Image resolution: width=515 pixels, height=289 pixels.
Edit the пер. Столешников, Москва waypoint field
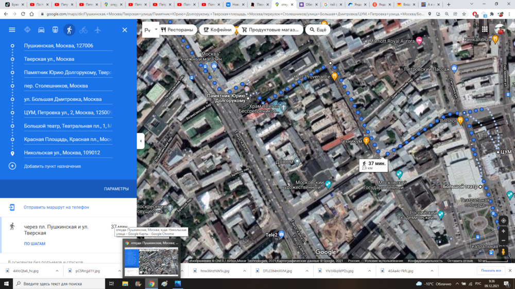tap(68, 86)
